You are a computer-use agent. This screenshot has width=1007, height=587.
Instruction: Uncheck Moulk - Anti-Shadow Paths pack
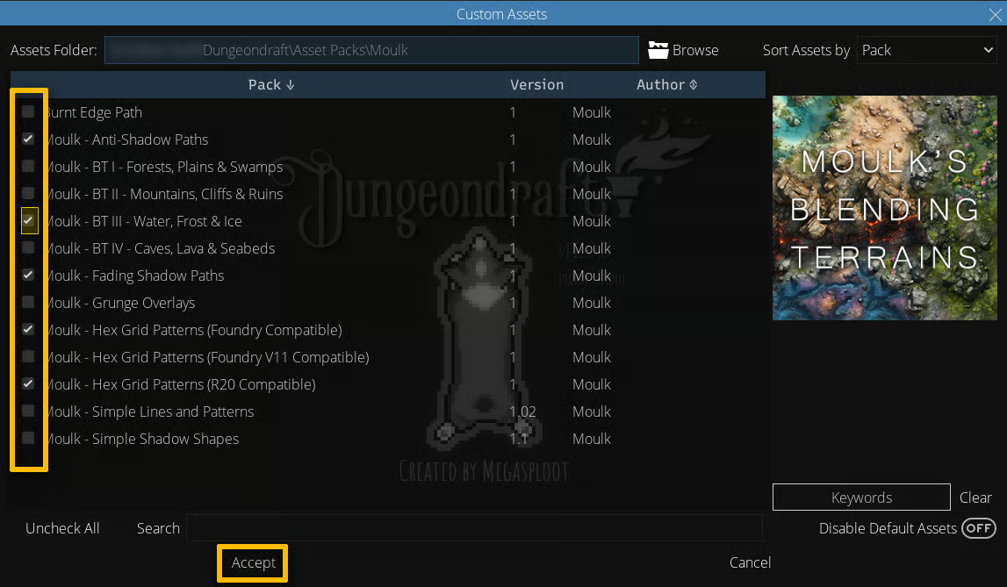click(x=29, y=140)
